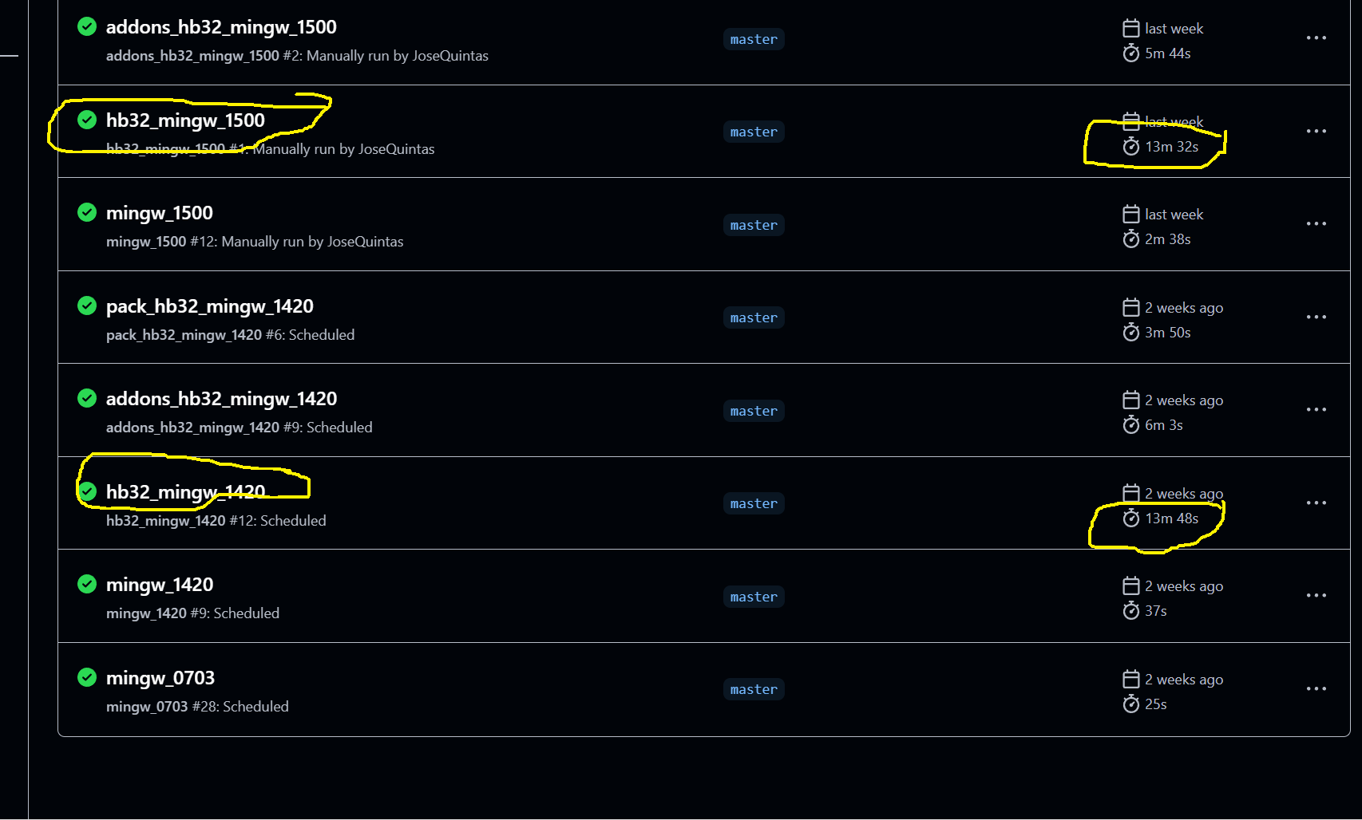This screenshot has height=820, width=1362.
Task: Open the mingw_0703 scheduled run
Action: pos(160,678)
